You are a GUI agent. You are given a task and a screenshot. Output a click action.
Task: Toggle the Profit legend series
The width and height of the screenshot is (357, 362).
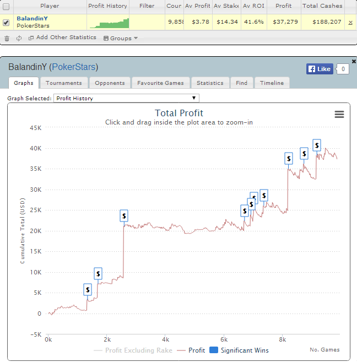coord(191,350)
